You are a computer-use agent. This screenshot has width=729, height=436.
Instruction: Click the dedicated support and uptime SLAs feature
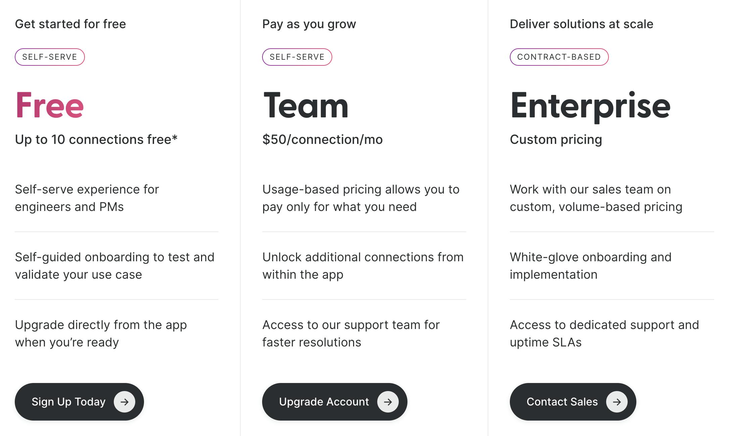604,333
